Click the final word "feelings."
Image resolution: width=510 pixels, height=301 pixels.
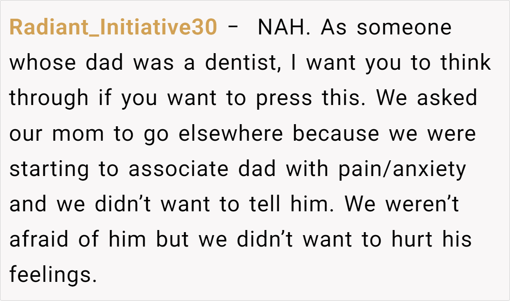coord(51,275)
